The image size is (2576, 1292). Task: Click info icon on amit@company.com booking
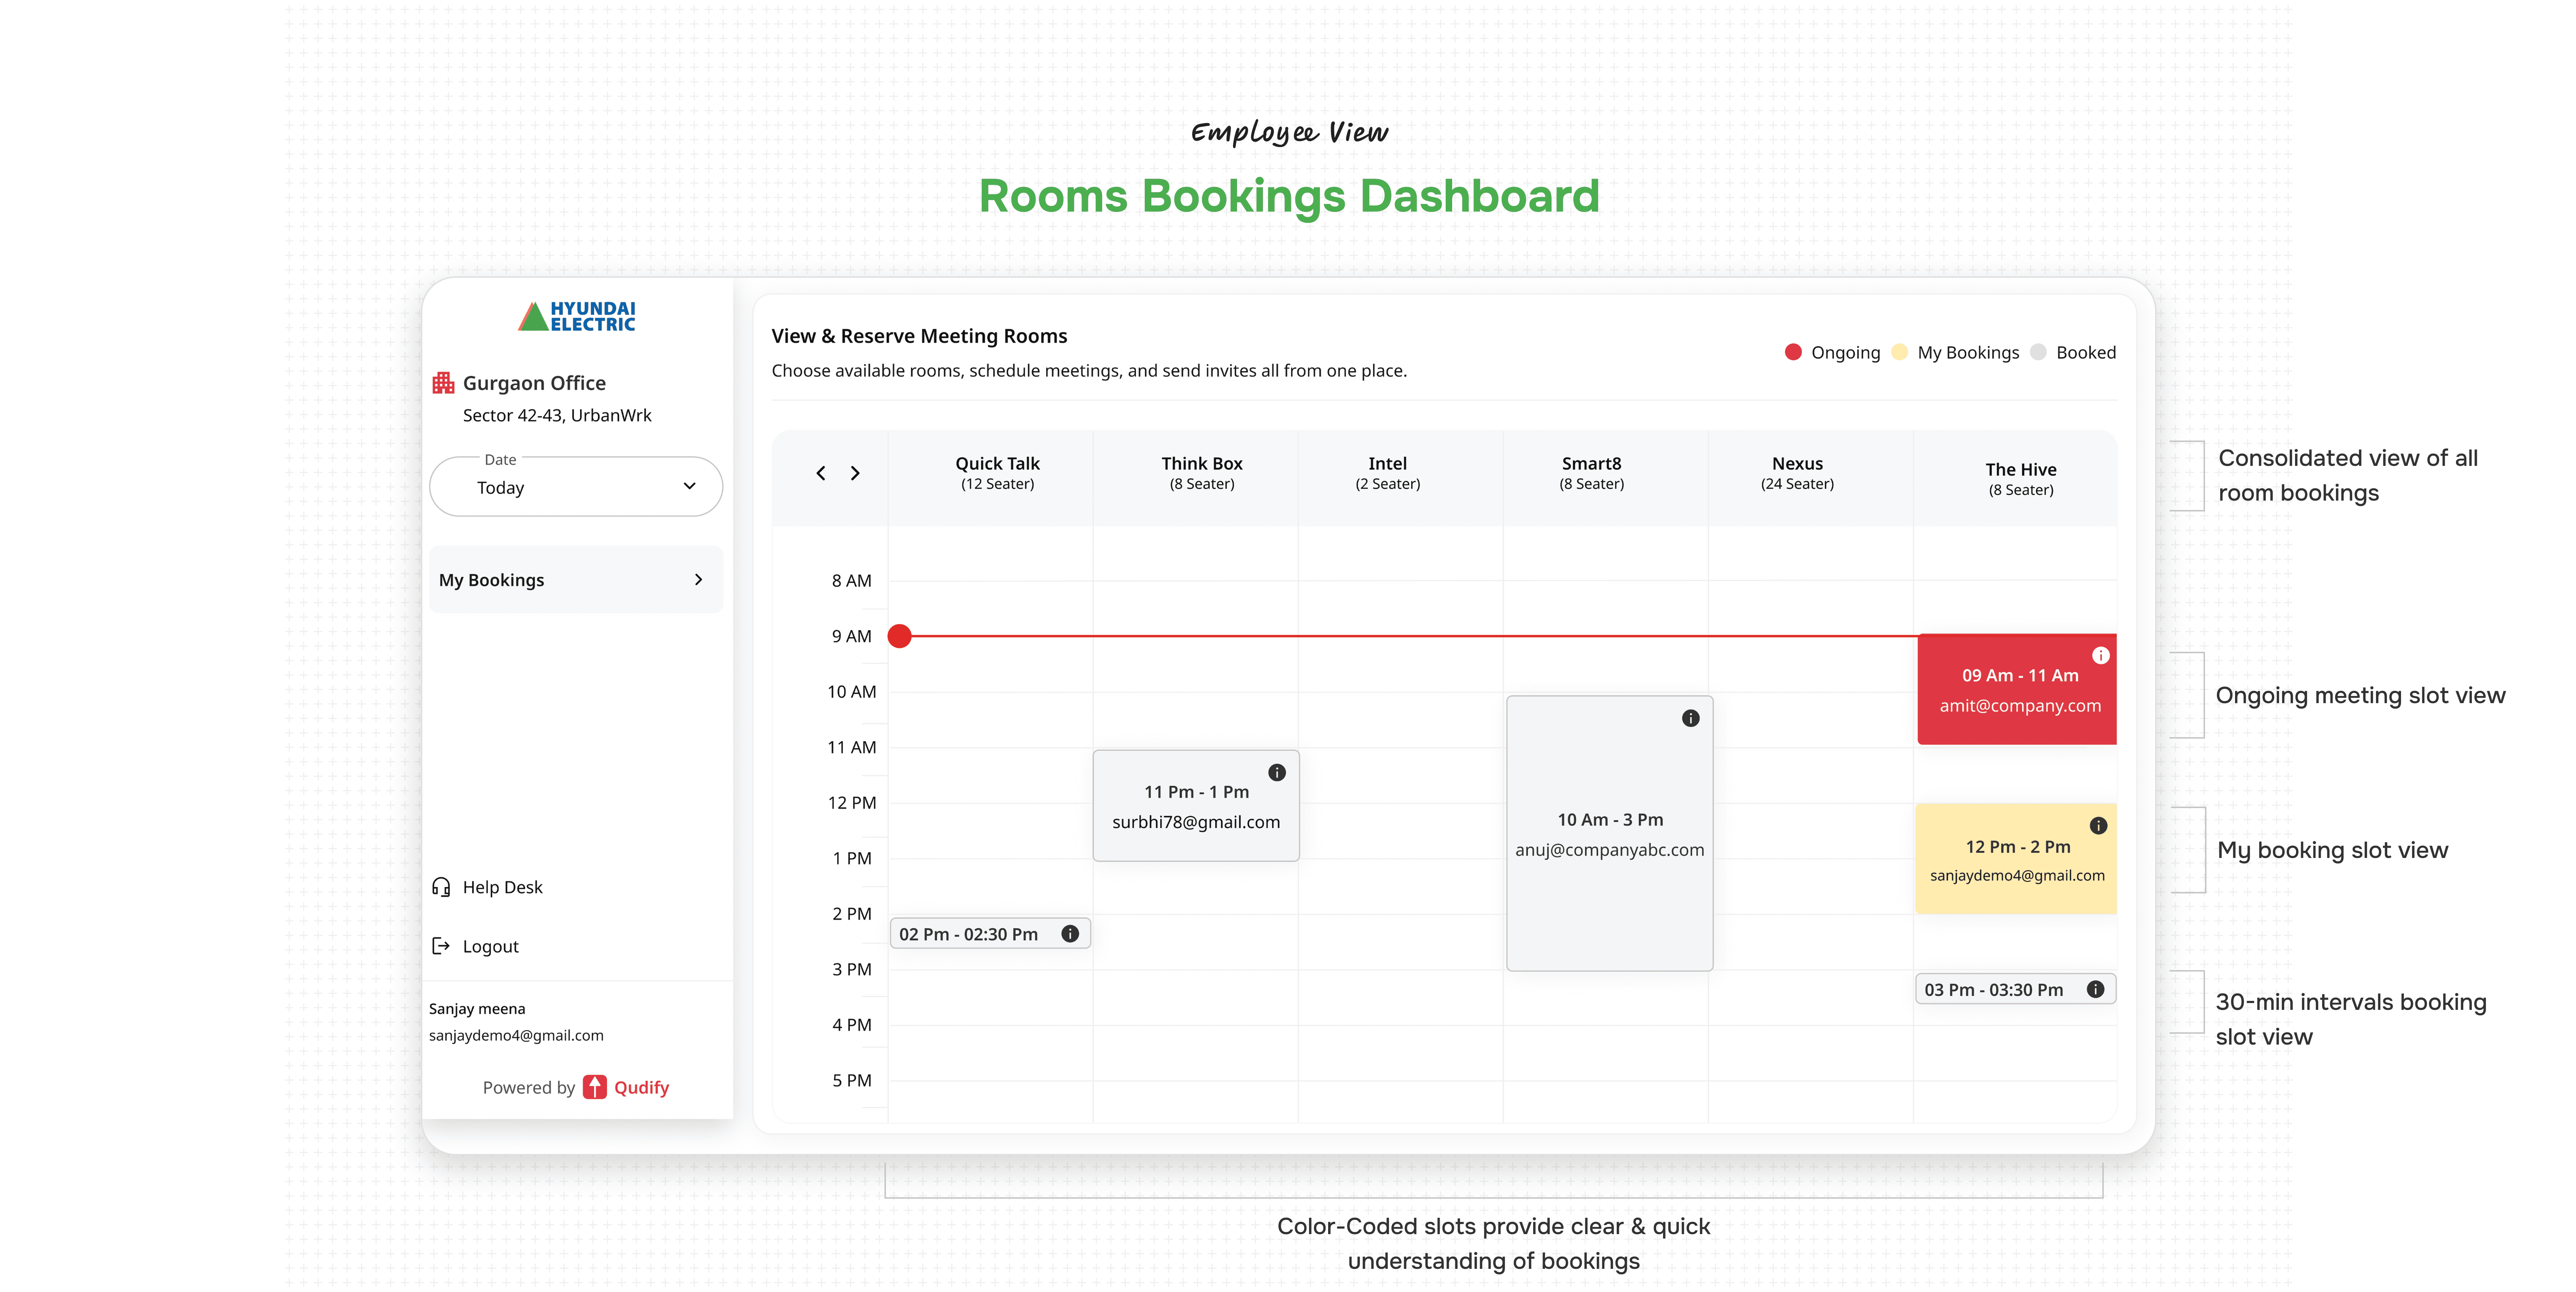click(x=2100, y=656)
